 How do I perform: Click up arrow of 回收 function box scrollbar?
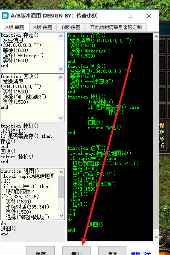click(x=61, y=78)
